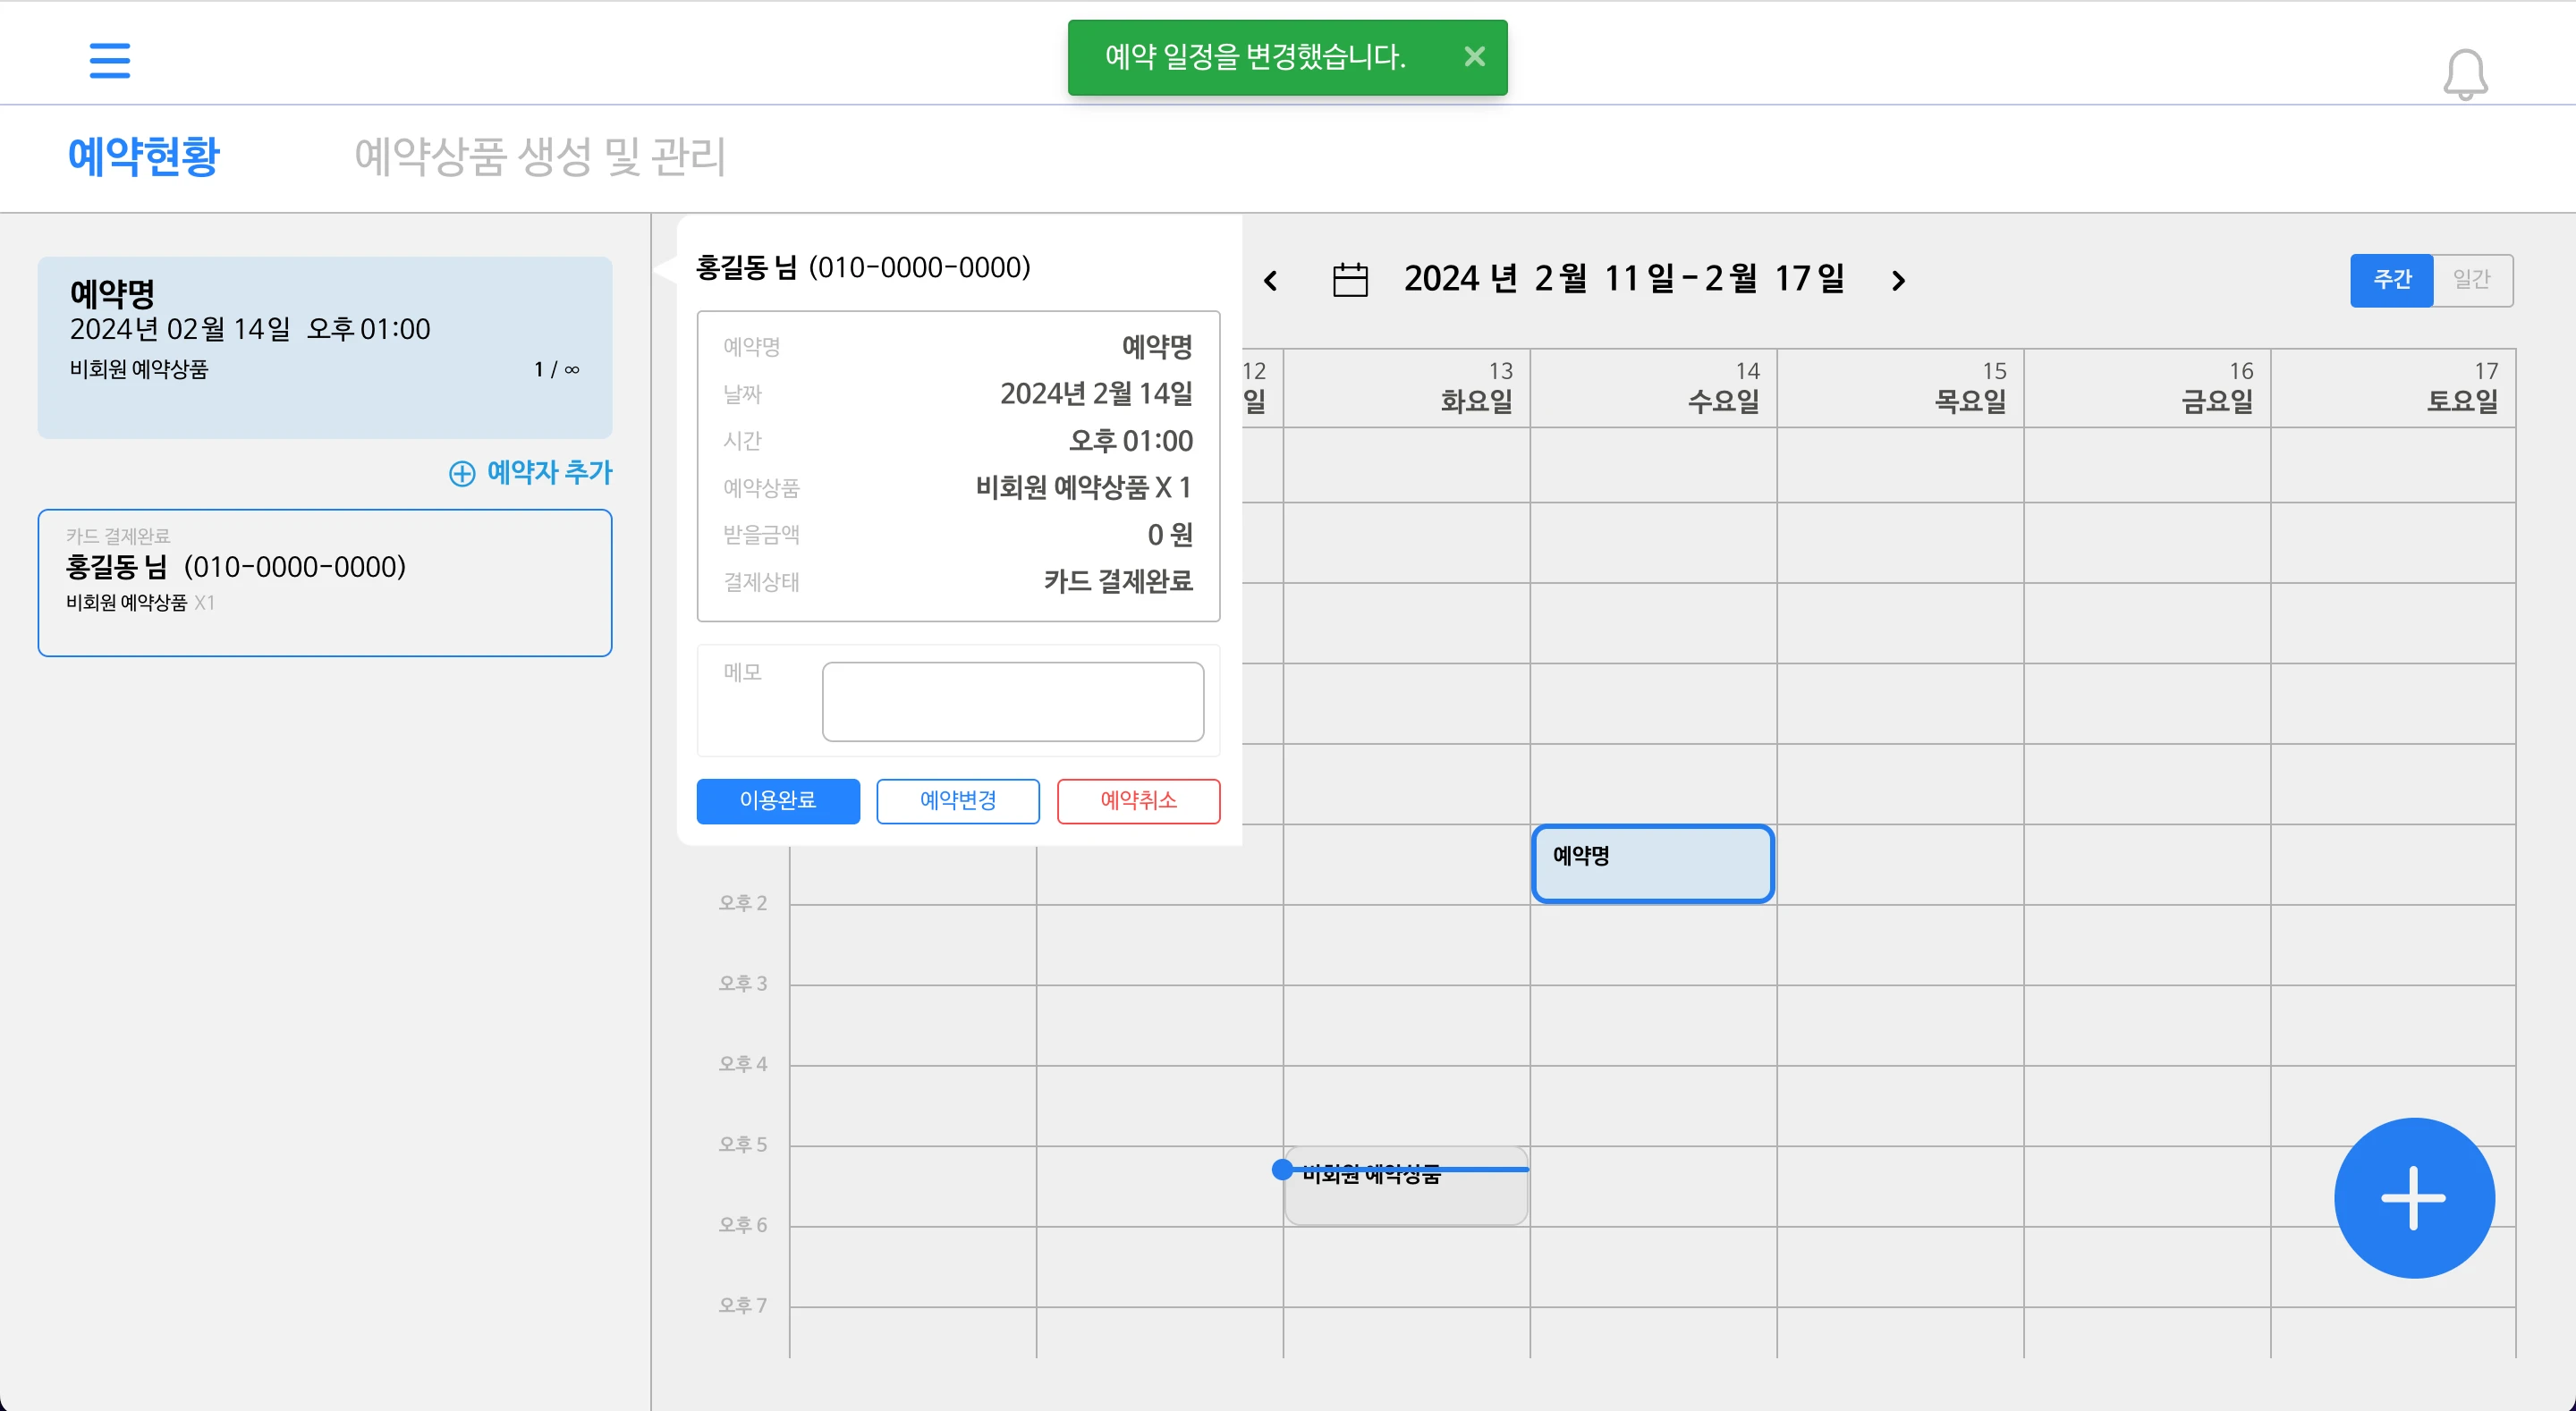The width and height of the screenshot is (2576, 1411).
Task: Select 비회원 예약상품 event on Tuesday
Action: (1406, 1186)
